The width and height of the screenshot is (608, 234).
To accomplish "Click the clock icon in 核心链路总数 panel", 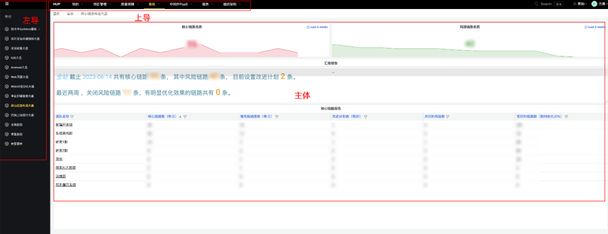I will 308,27.
